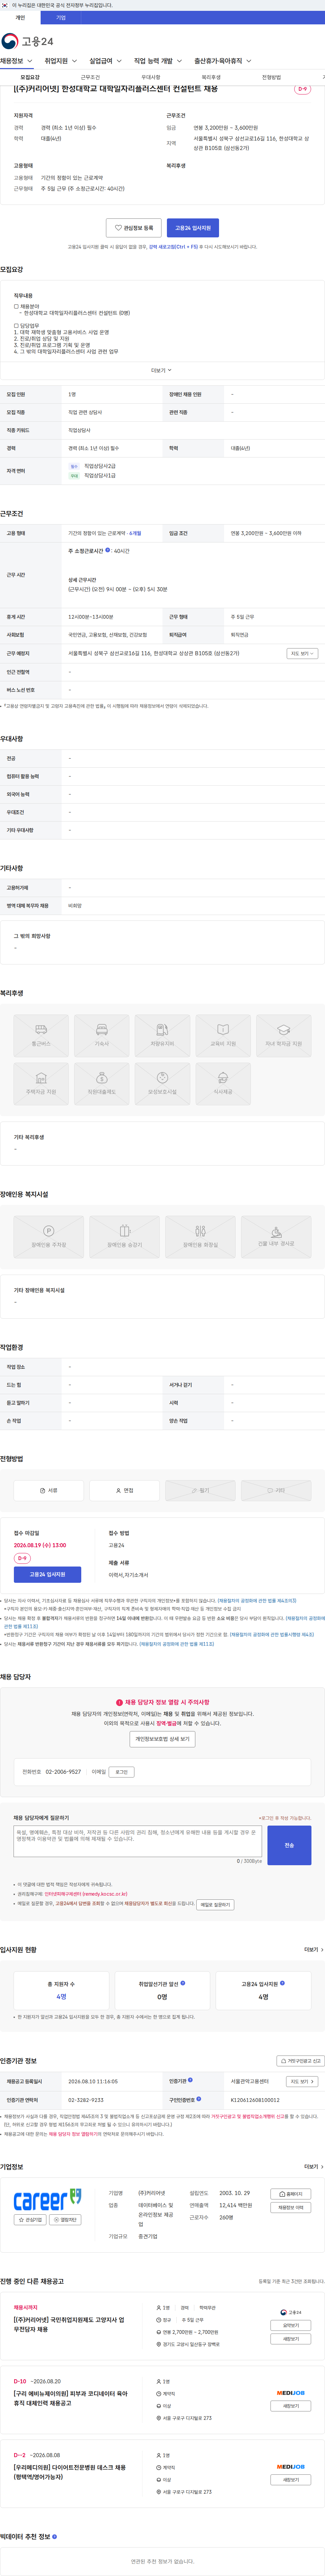Screen dimensions: 325x2576
Task: Click the 관심정보 등록 heart button
Action: coord(134,228)
